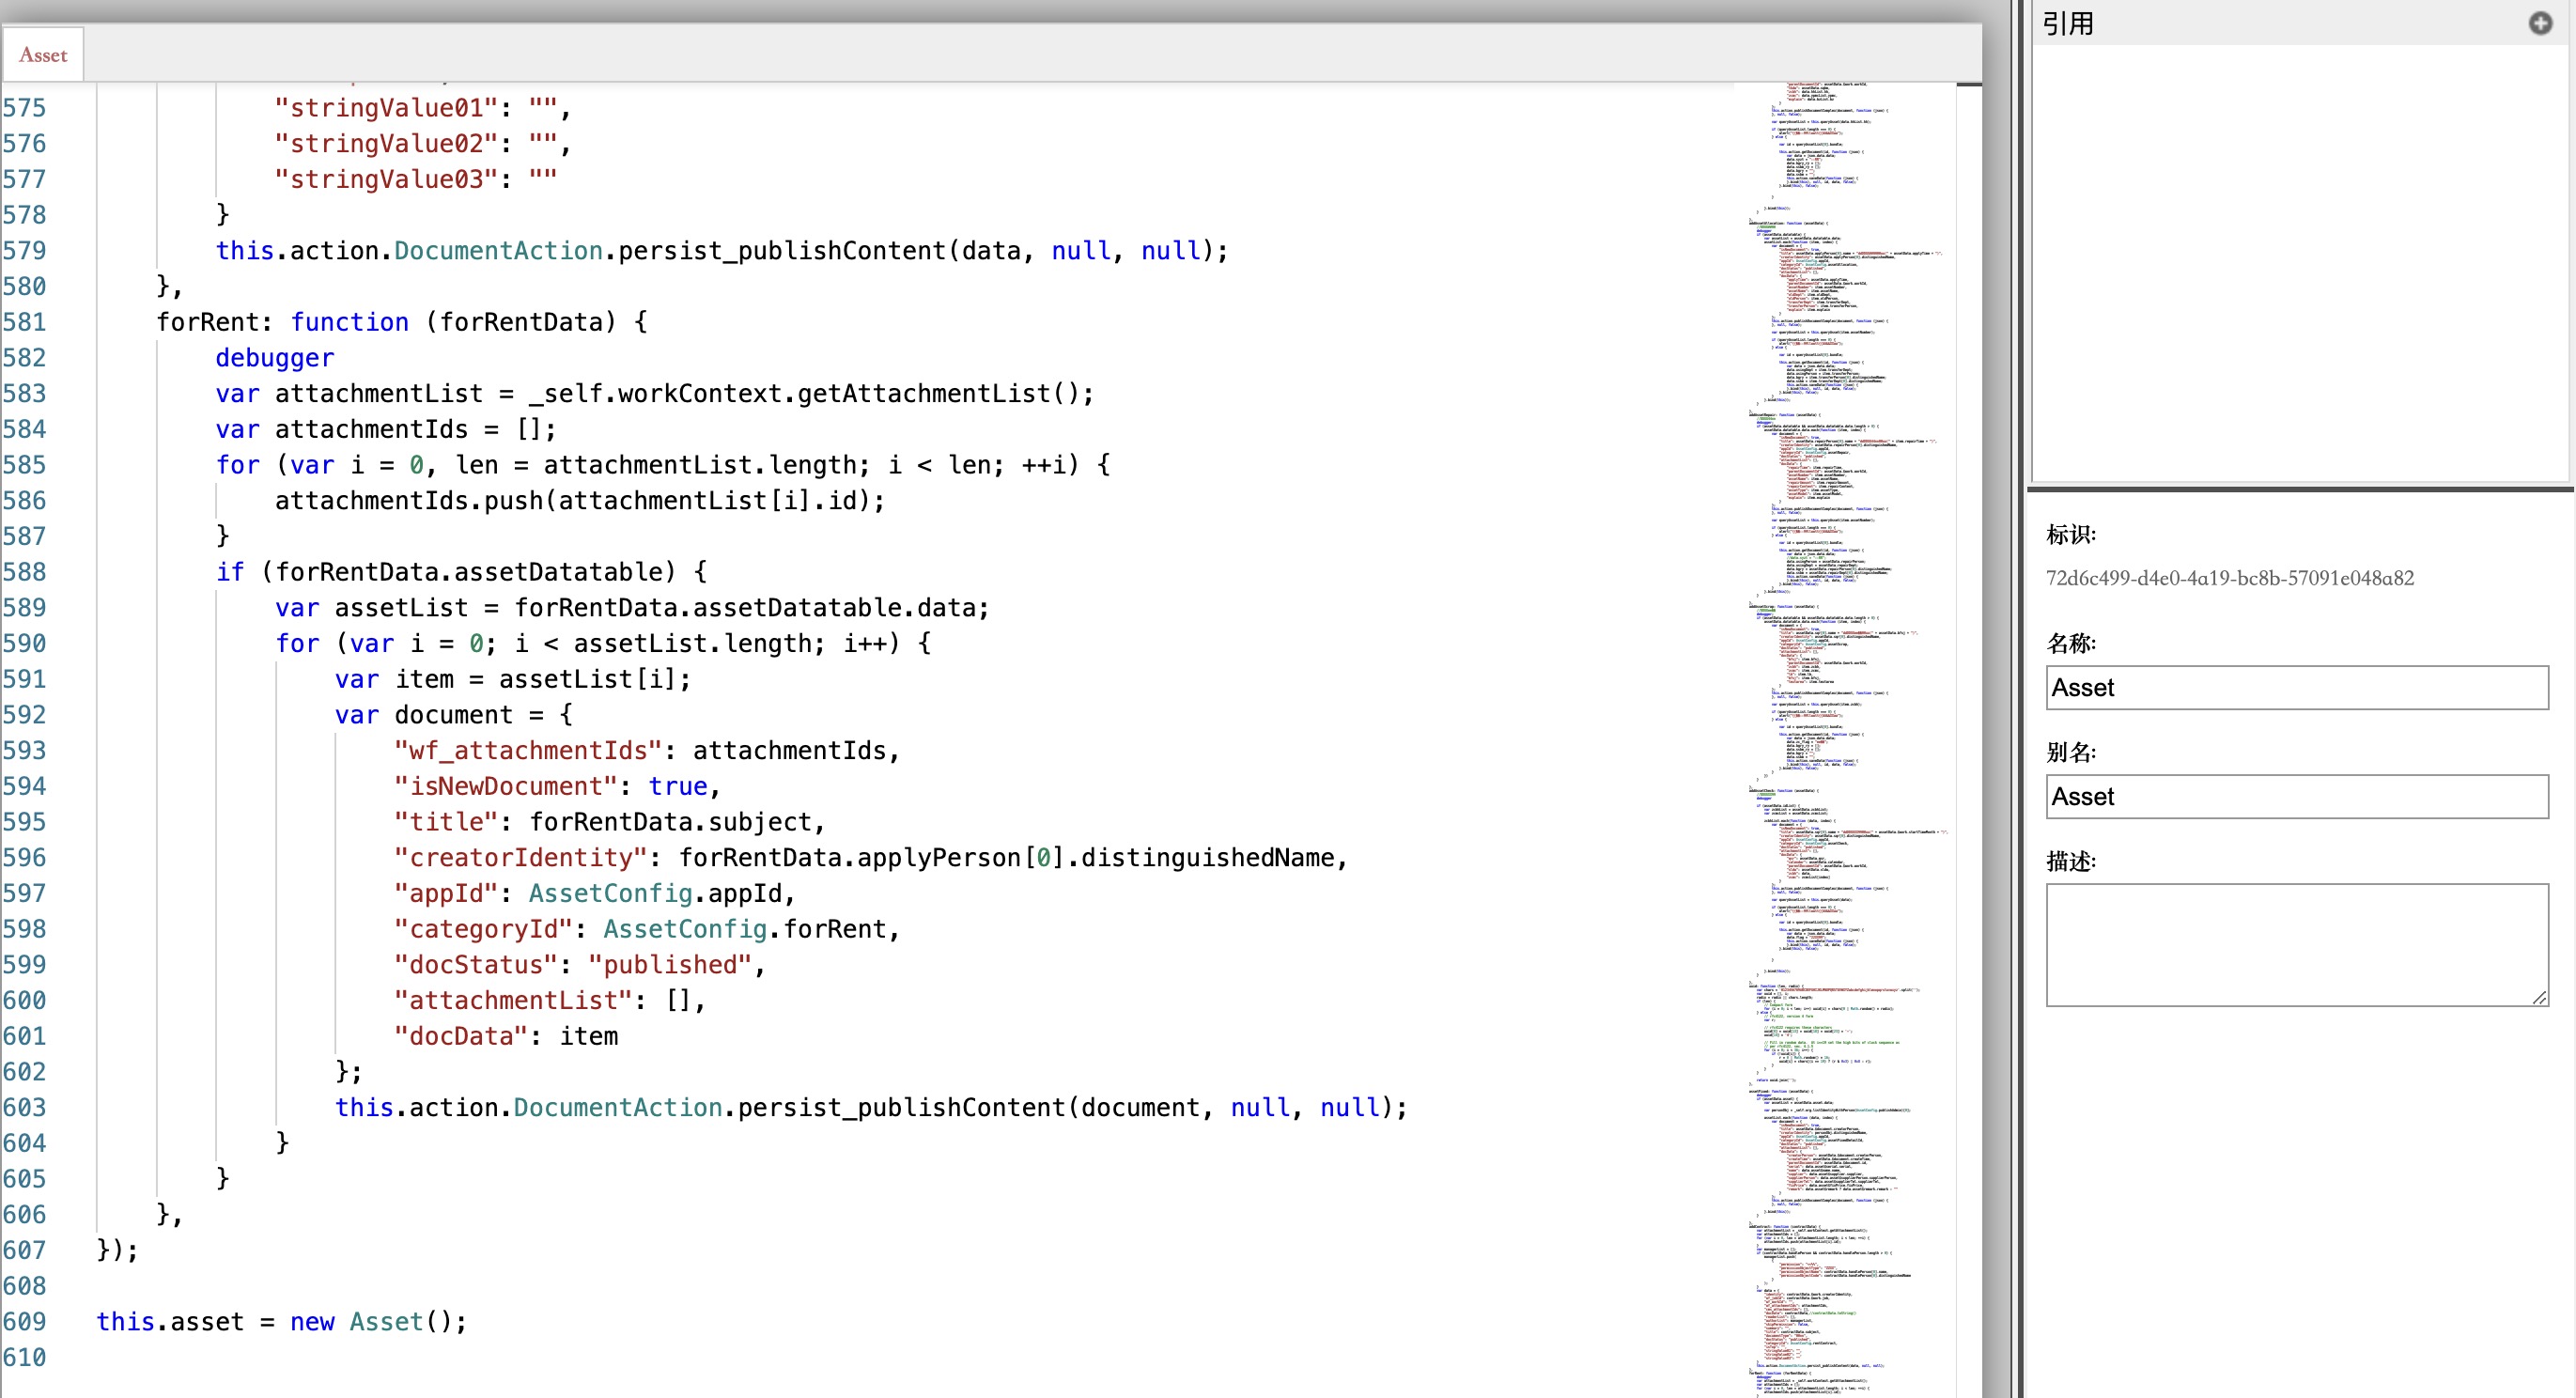The height and width of the screenshot is (1398, 2576).
Task: Click the code minimap preview
Action: [x=1843, y=700]
